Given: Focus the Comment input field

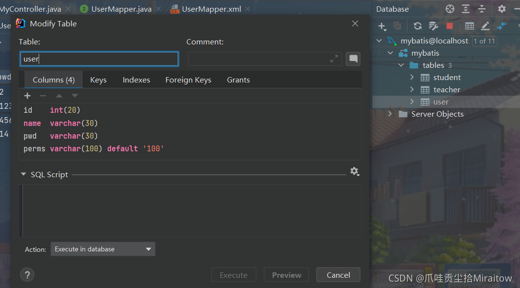Looking at the screenshot, I should click(265, 59).
